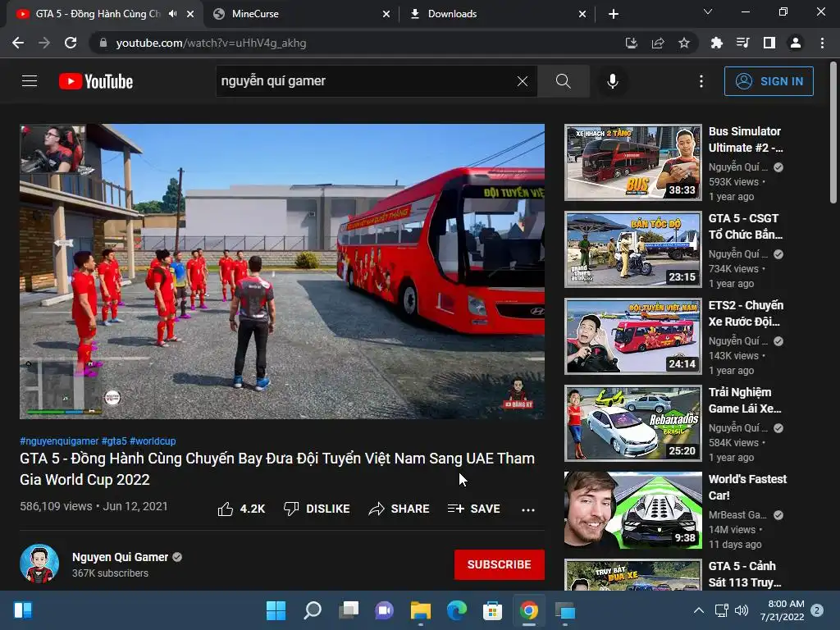Show hidden tray icons chevron

coord(699,610)
